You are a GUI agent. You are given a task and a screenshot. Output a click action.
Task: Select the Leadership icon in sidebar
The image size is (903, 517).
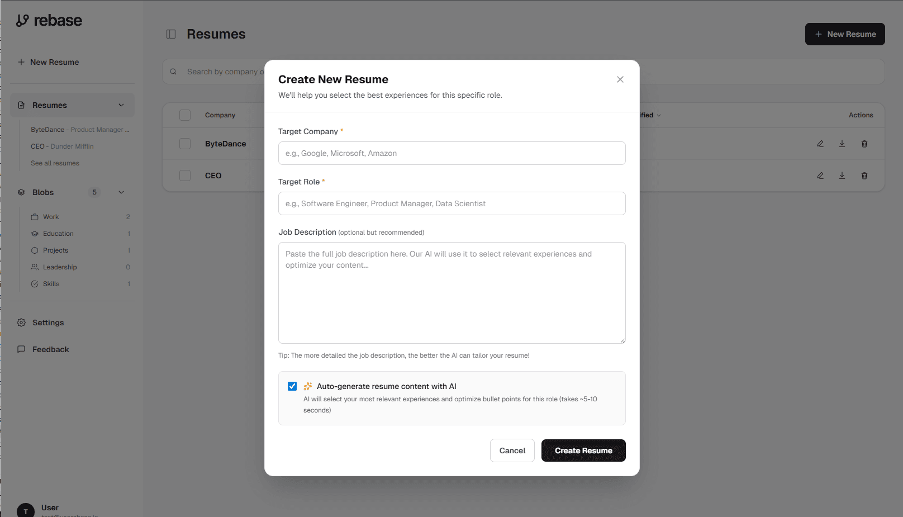click(x=35, y=267)
